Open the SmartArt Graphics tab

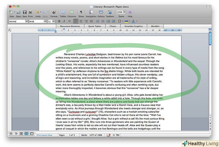tap(134, 26)
